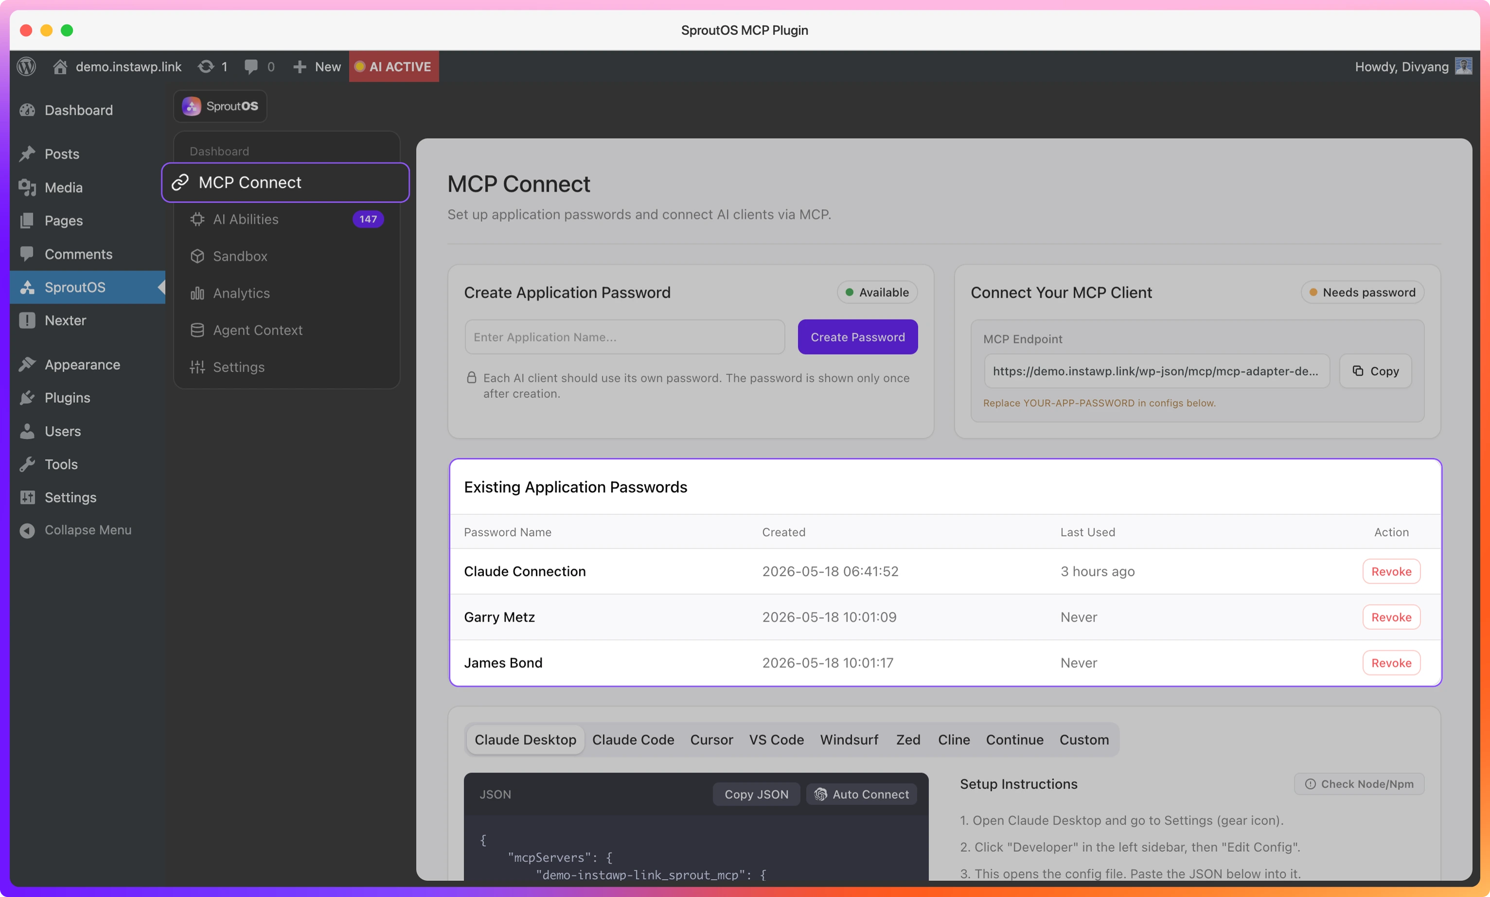1490x897 pixels.
Task: Click the SproutOS logo button
Action: click(x=220, y=106)
